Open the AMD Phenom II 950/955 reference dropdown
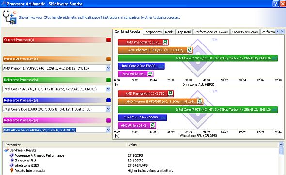Image resolution: width=286 pixels, height=175 pixels. click(108, 68)
